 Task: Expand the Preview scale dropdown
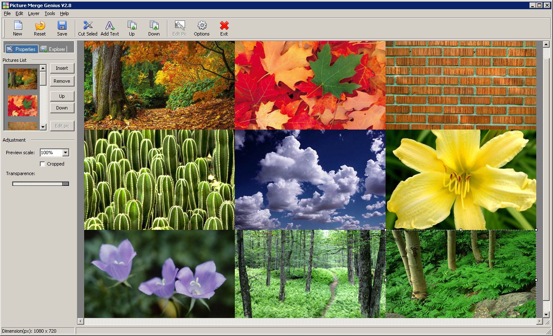click(x=65, y=153)
